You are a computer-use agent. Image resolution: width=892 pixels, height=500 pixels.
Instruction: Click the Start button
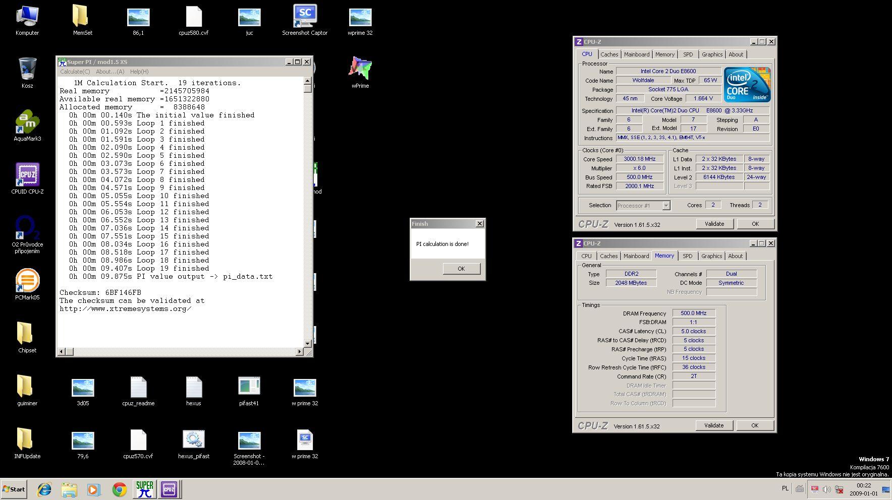14,489
